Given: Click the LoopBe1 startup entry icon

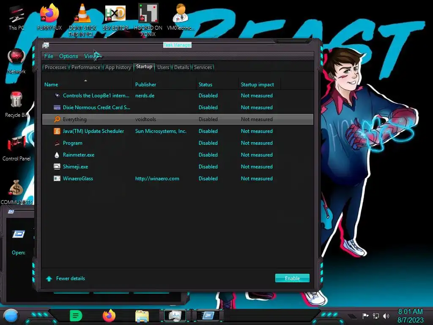Looking at the screenshot, I should (57, 96).
